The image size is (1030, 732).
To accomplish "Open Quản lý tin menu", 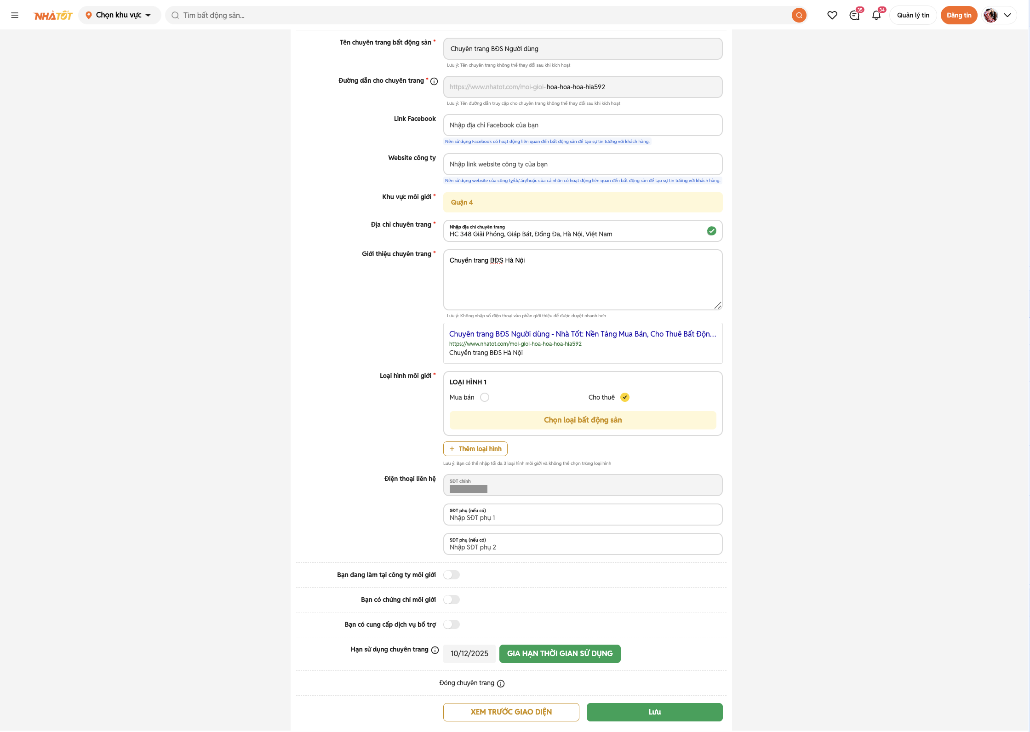I will coord(913,15).
